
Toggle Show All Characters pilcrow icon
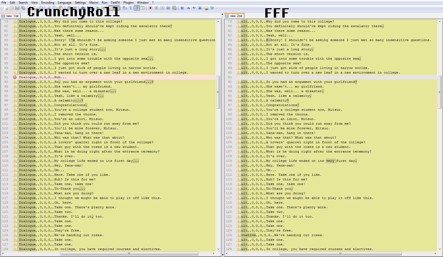coord(131,8)
